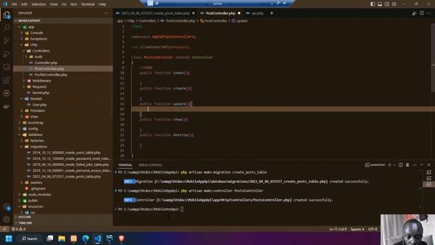This screenshot has height=245, width=435.
Task: Click Spaces: 4 indentation status item
Action: click(357, 229)
